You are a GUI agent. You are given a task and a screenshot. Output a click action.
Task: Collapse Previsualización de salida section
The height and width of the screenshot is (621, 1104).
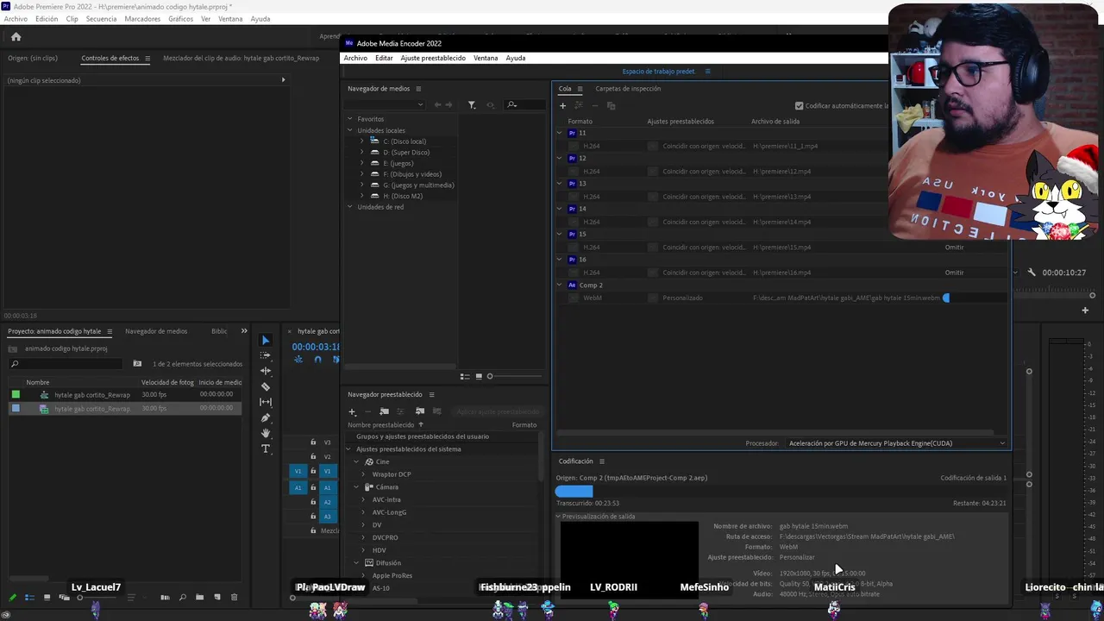558,517
